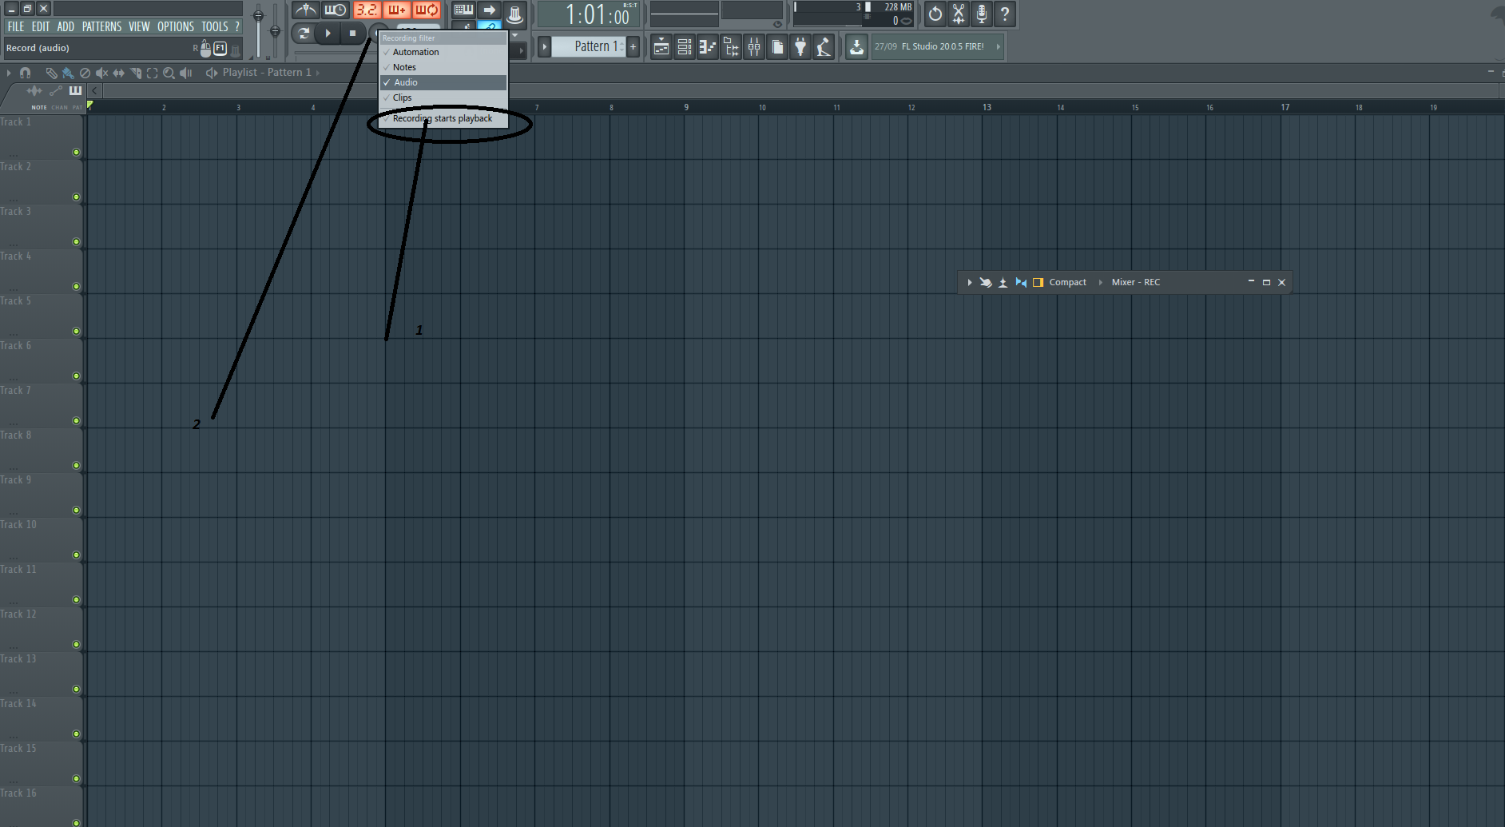This screenshot has width=1505, height=827.
Task: Collapse the playlist clip picker arrow
Action: (x=94, y=91)
